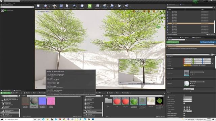Image resolution: width=216 pixels, height=121 pixels.
Task: Open the Element 0 material dropdown
Action: tap(197, 82)
